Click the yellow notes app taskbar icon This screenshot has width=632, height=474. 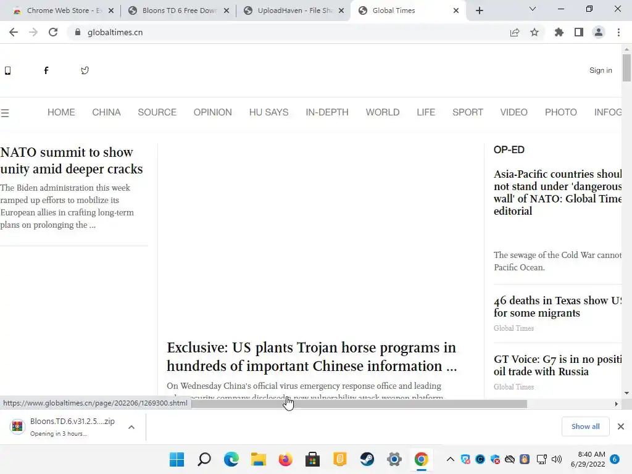click(340, 459)
